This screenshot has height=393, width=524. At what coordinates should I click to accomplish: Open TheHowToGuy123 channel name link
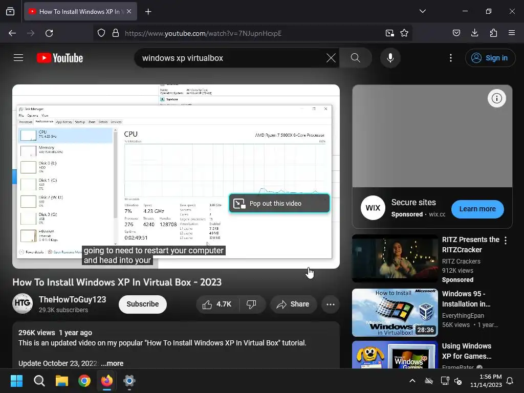73,299
